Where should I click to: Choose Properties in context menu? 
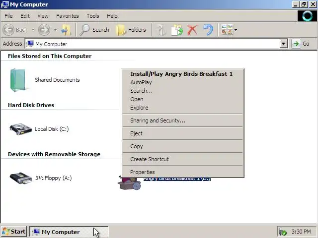tap(182, 172)
